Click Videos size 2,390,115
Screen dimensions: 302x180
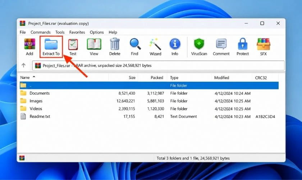coord(127,109)
